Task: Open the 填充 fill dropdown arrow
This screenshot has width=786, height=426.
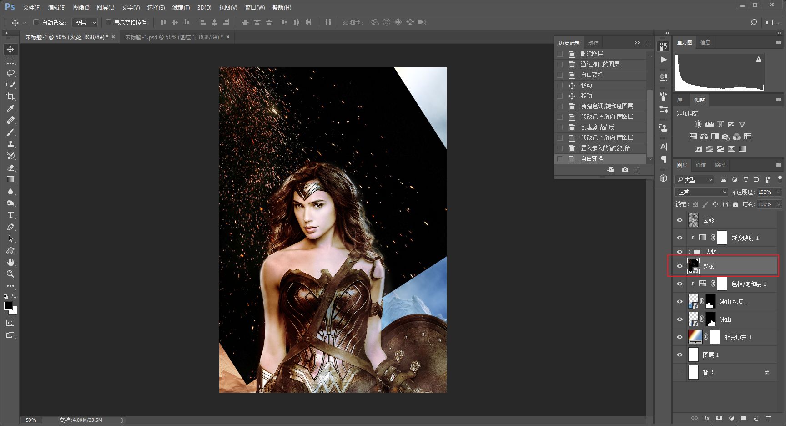Action: pos(779,204)
